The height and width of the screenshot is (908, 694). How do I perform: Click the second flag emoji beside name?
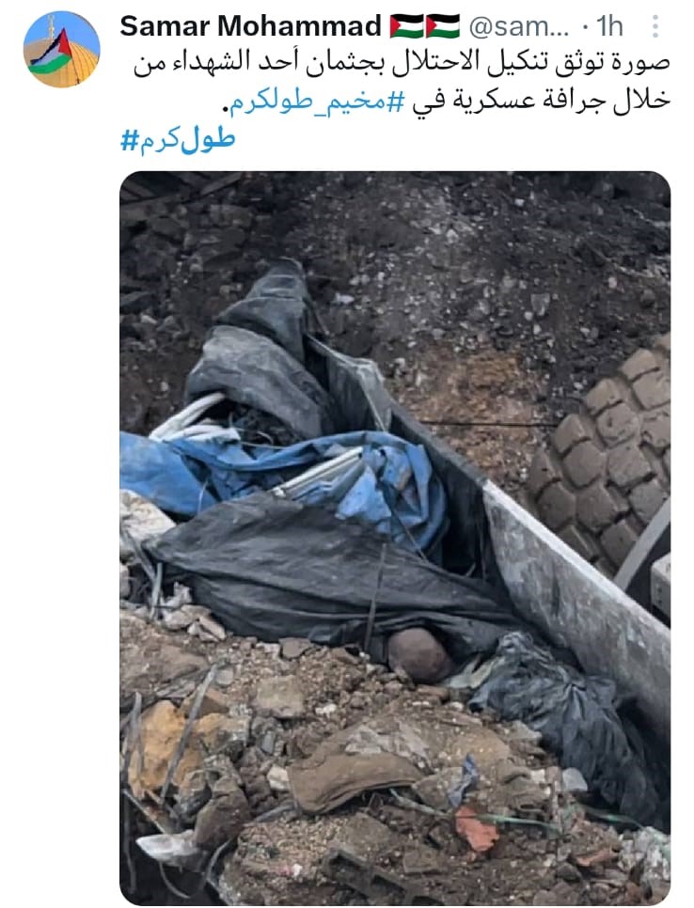(443, 26)
